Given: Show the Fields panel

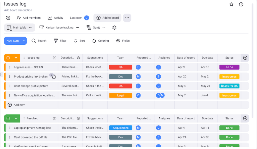Looking at the screenshot, I should 123,40.
